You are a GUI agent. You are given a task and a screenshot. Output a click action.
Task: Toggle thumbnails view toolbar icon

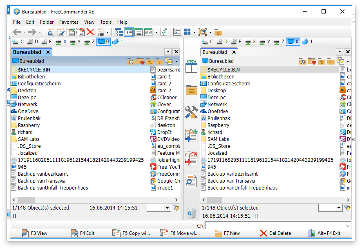pos(148,32)
